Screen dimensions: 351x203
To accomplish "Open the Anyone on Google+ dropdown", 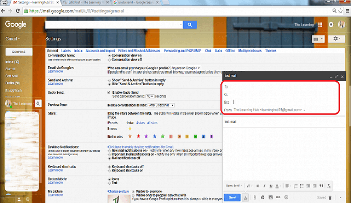I will coord(185,68).
